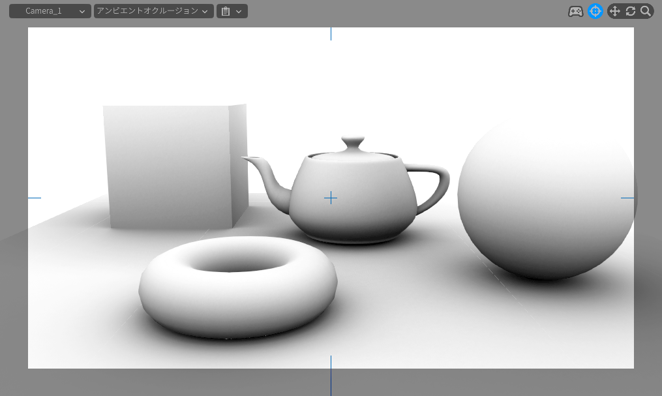Click the center crosshair of the viewport
Screen dimensions: 662x396
click(x=331, y=198)
